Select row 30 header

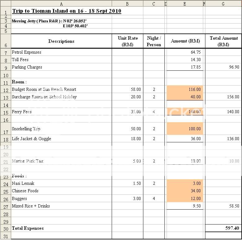pyautogui.click(x=6, y=228)
